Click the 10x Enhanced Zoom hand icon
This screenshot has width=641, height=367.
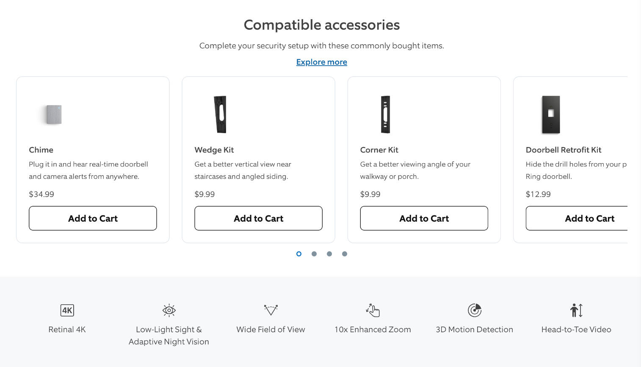[x=373, y=310]
